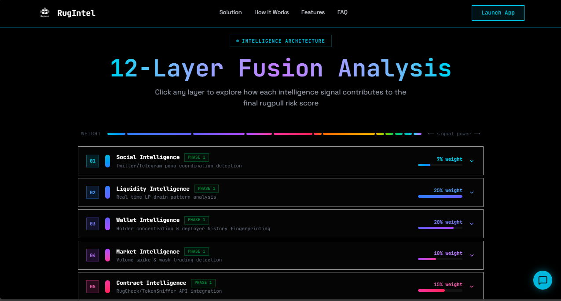Go to How It Works section
561x301 pixels.
(x=271, y=12)
